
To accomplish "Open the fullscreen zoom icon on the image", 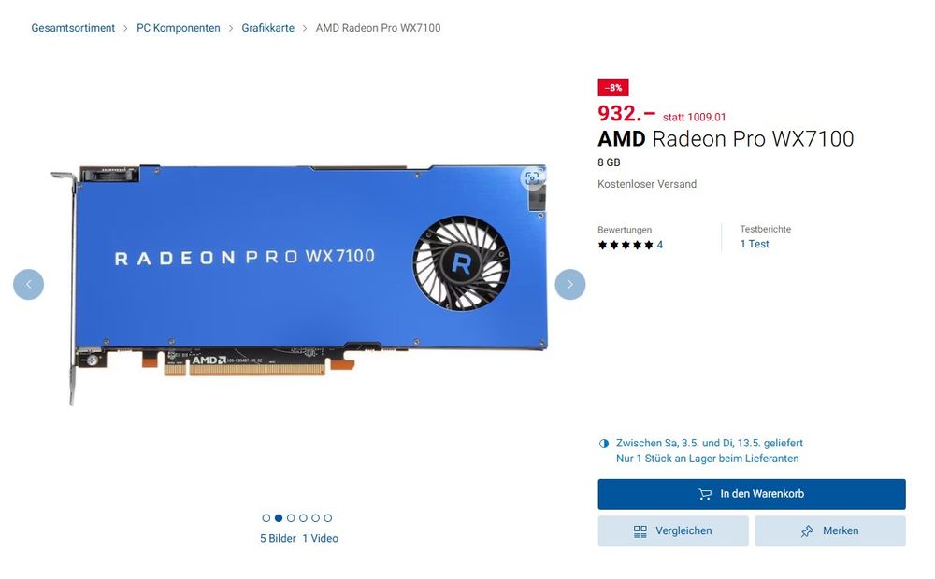I will (x=532, y=177).
